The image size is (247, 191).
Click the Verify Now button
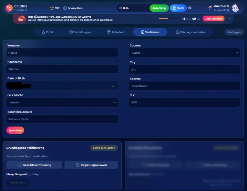coord(17,183)
